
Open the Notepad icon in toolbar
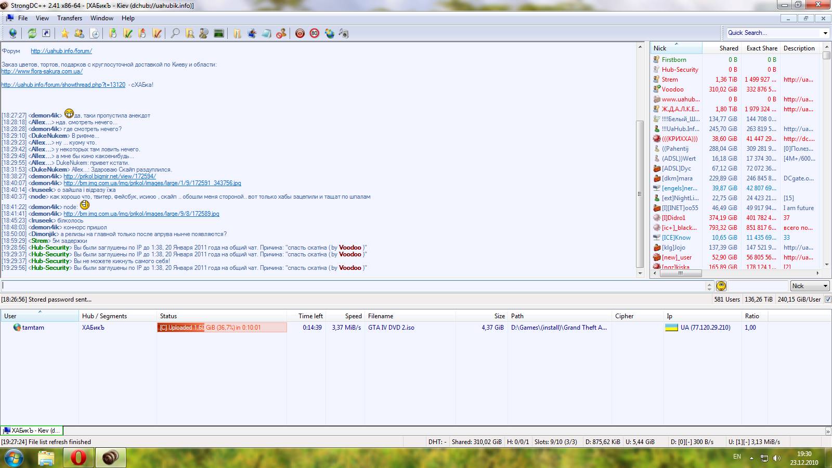pos(267,33)
